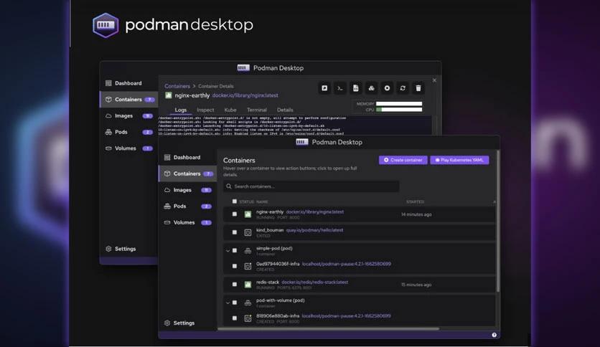Screen dimensions: 600x347
Task: Click Containers breadcrumb link in details view
Action: (x=177, y=86)
